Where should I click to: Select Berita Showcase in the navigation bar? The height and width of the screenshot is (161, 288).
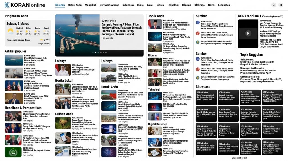pos(109,5)
